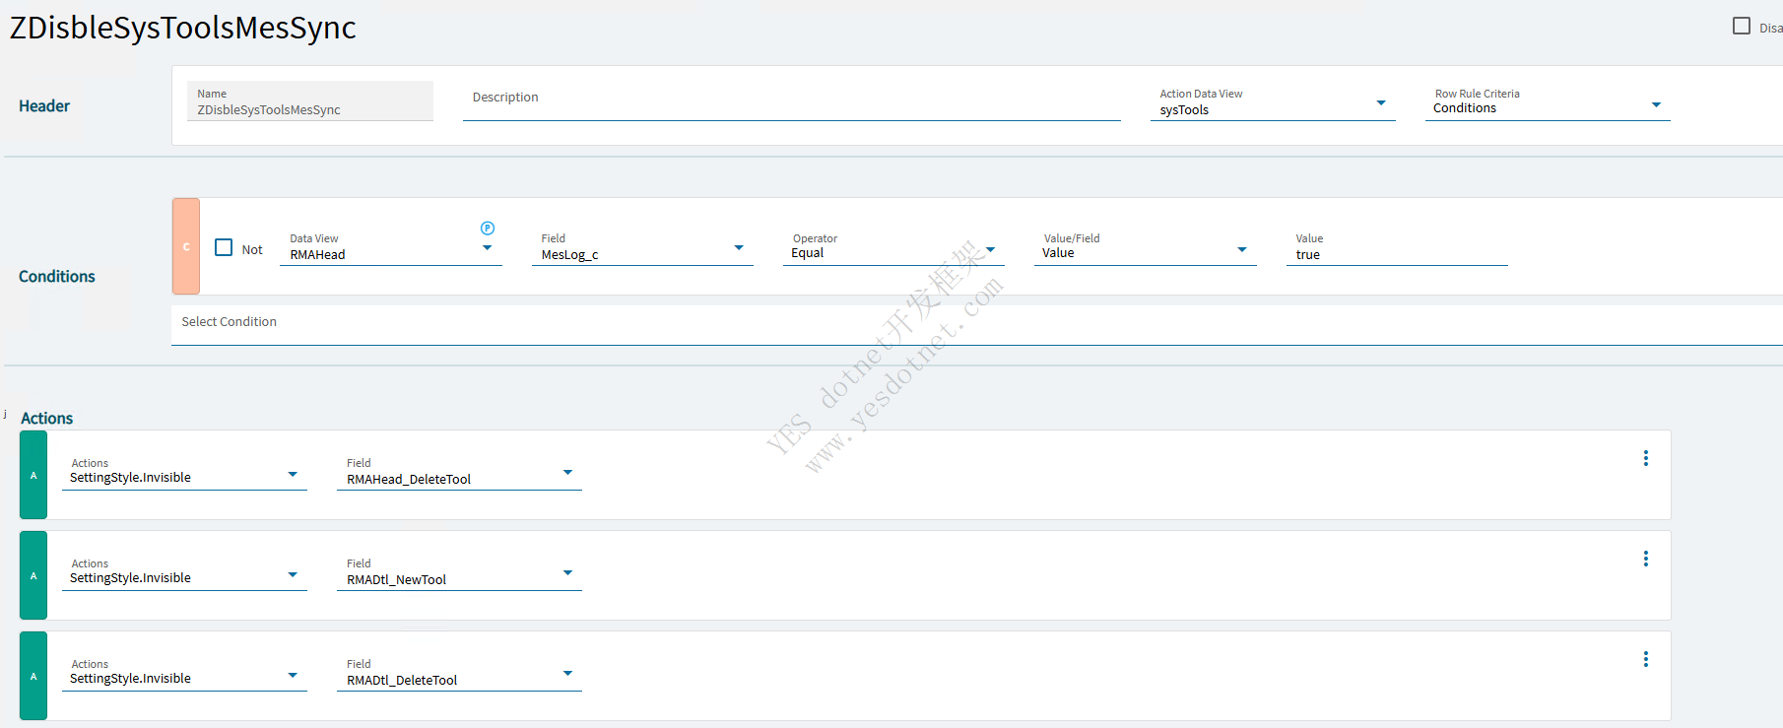Open the Operator dropdown set to Equal
This screenshot has width=1783, height=728.
[990, 250]
